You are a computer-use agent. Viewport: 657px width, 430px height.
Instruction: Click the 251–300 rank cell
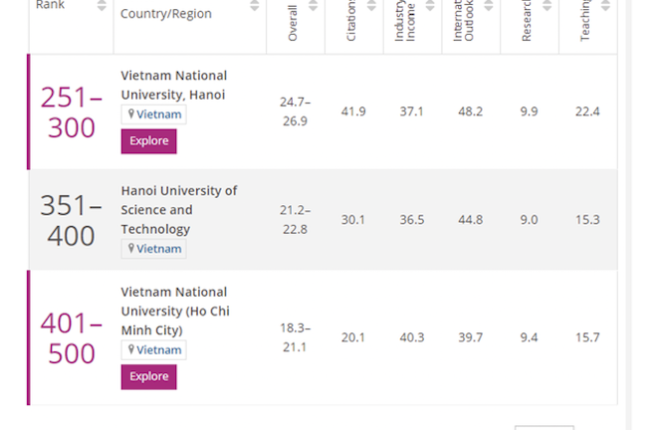pos(71,112)
